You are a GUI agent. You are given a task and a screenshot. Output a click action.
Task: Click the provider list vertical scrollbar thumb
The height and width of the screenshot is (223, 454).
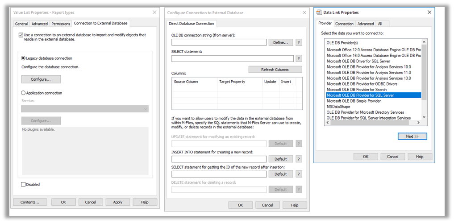pos(424,72)
